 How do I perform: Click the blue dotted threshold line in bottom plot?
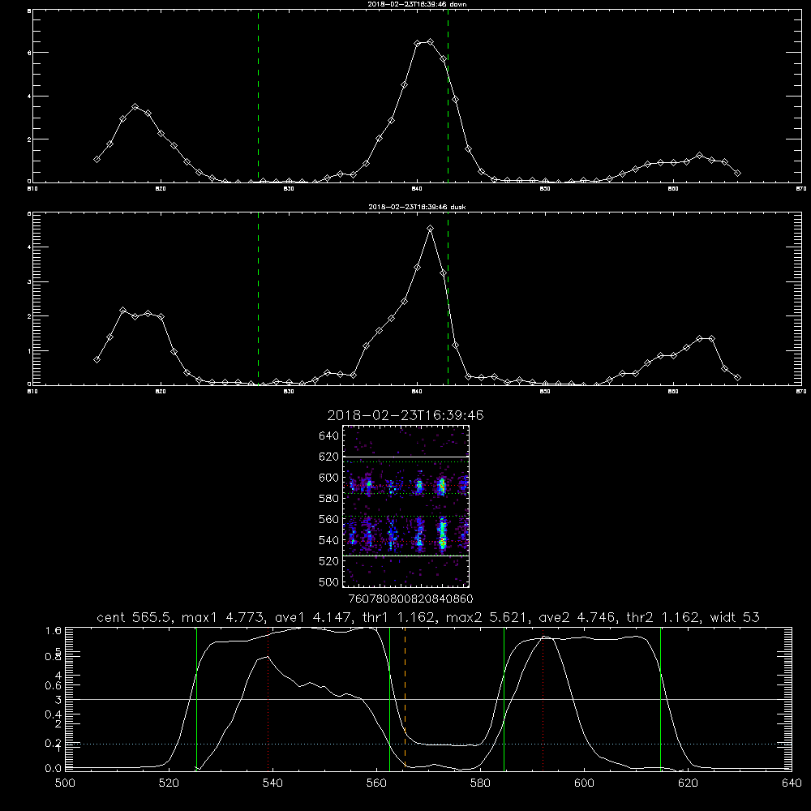pyautogui.click(x=428, y=744)
